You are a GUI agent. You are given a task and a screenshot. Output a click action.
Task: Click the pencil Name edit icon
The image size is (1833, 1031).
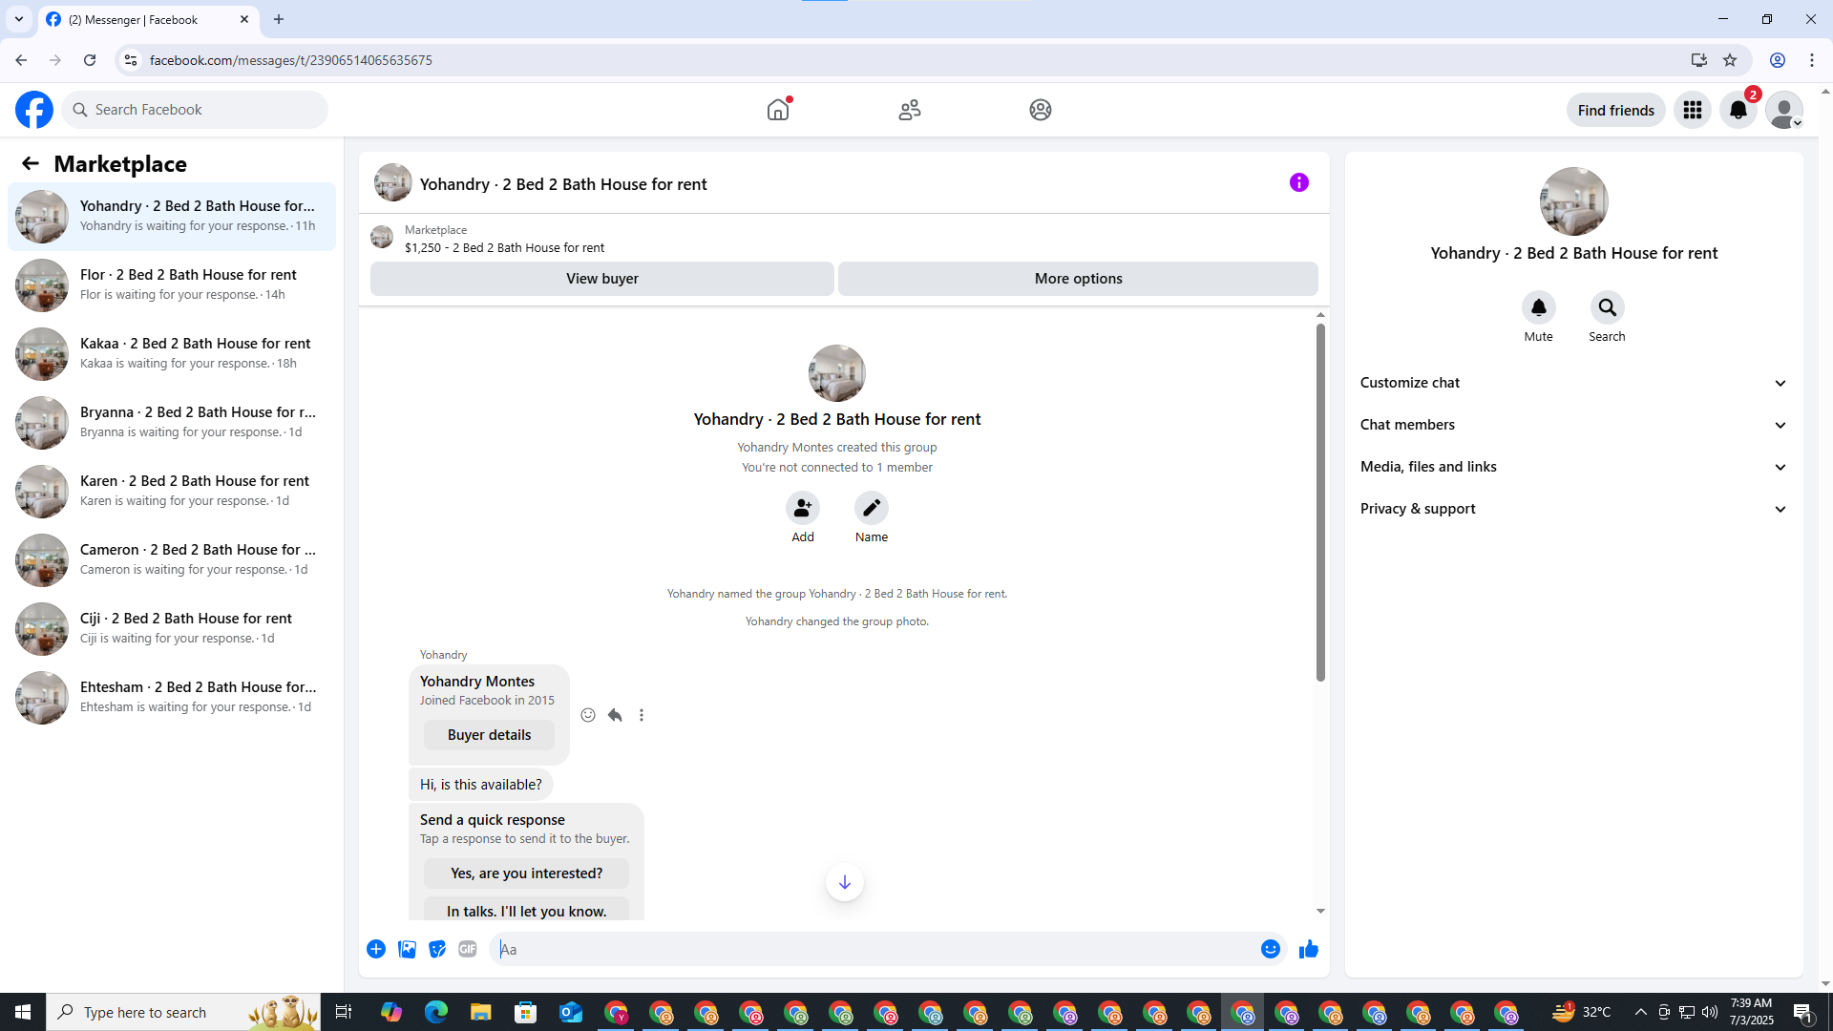(x=871, y=508)
